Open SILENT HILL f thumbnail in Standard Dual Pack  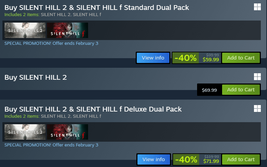pos(68,30)
